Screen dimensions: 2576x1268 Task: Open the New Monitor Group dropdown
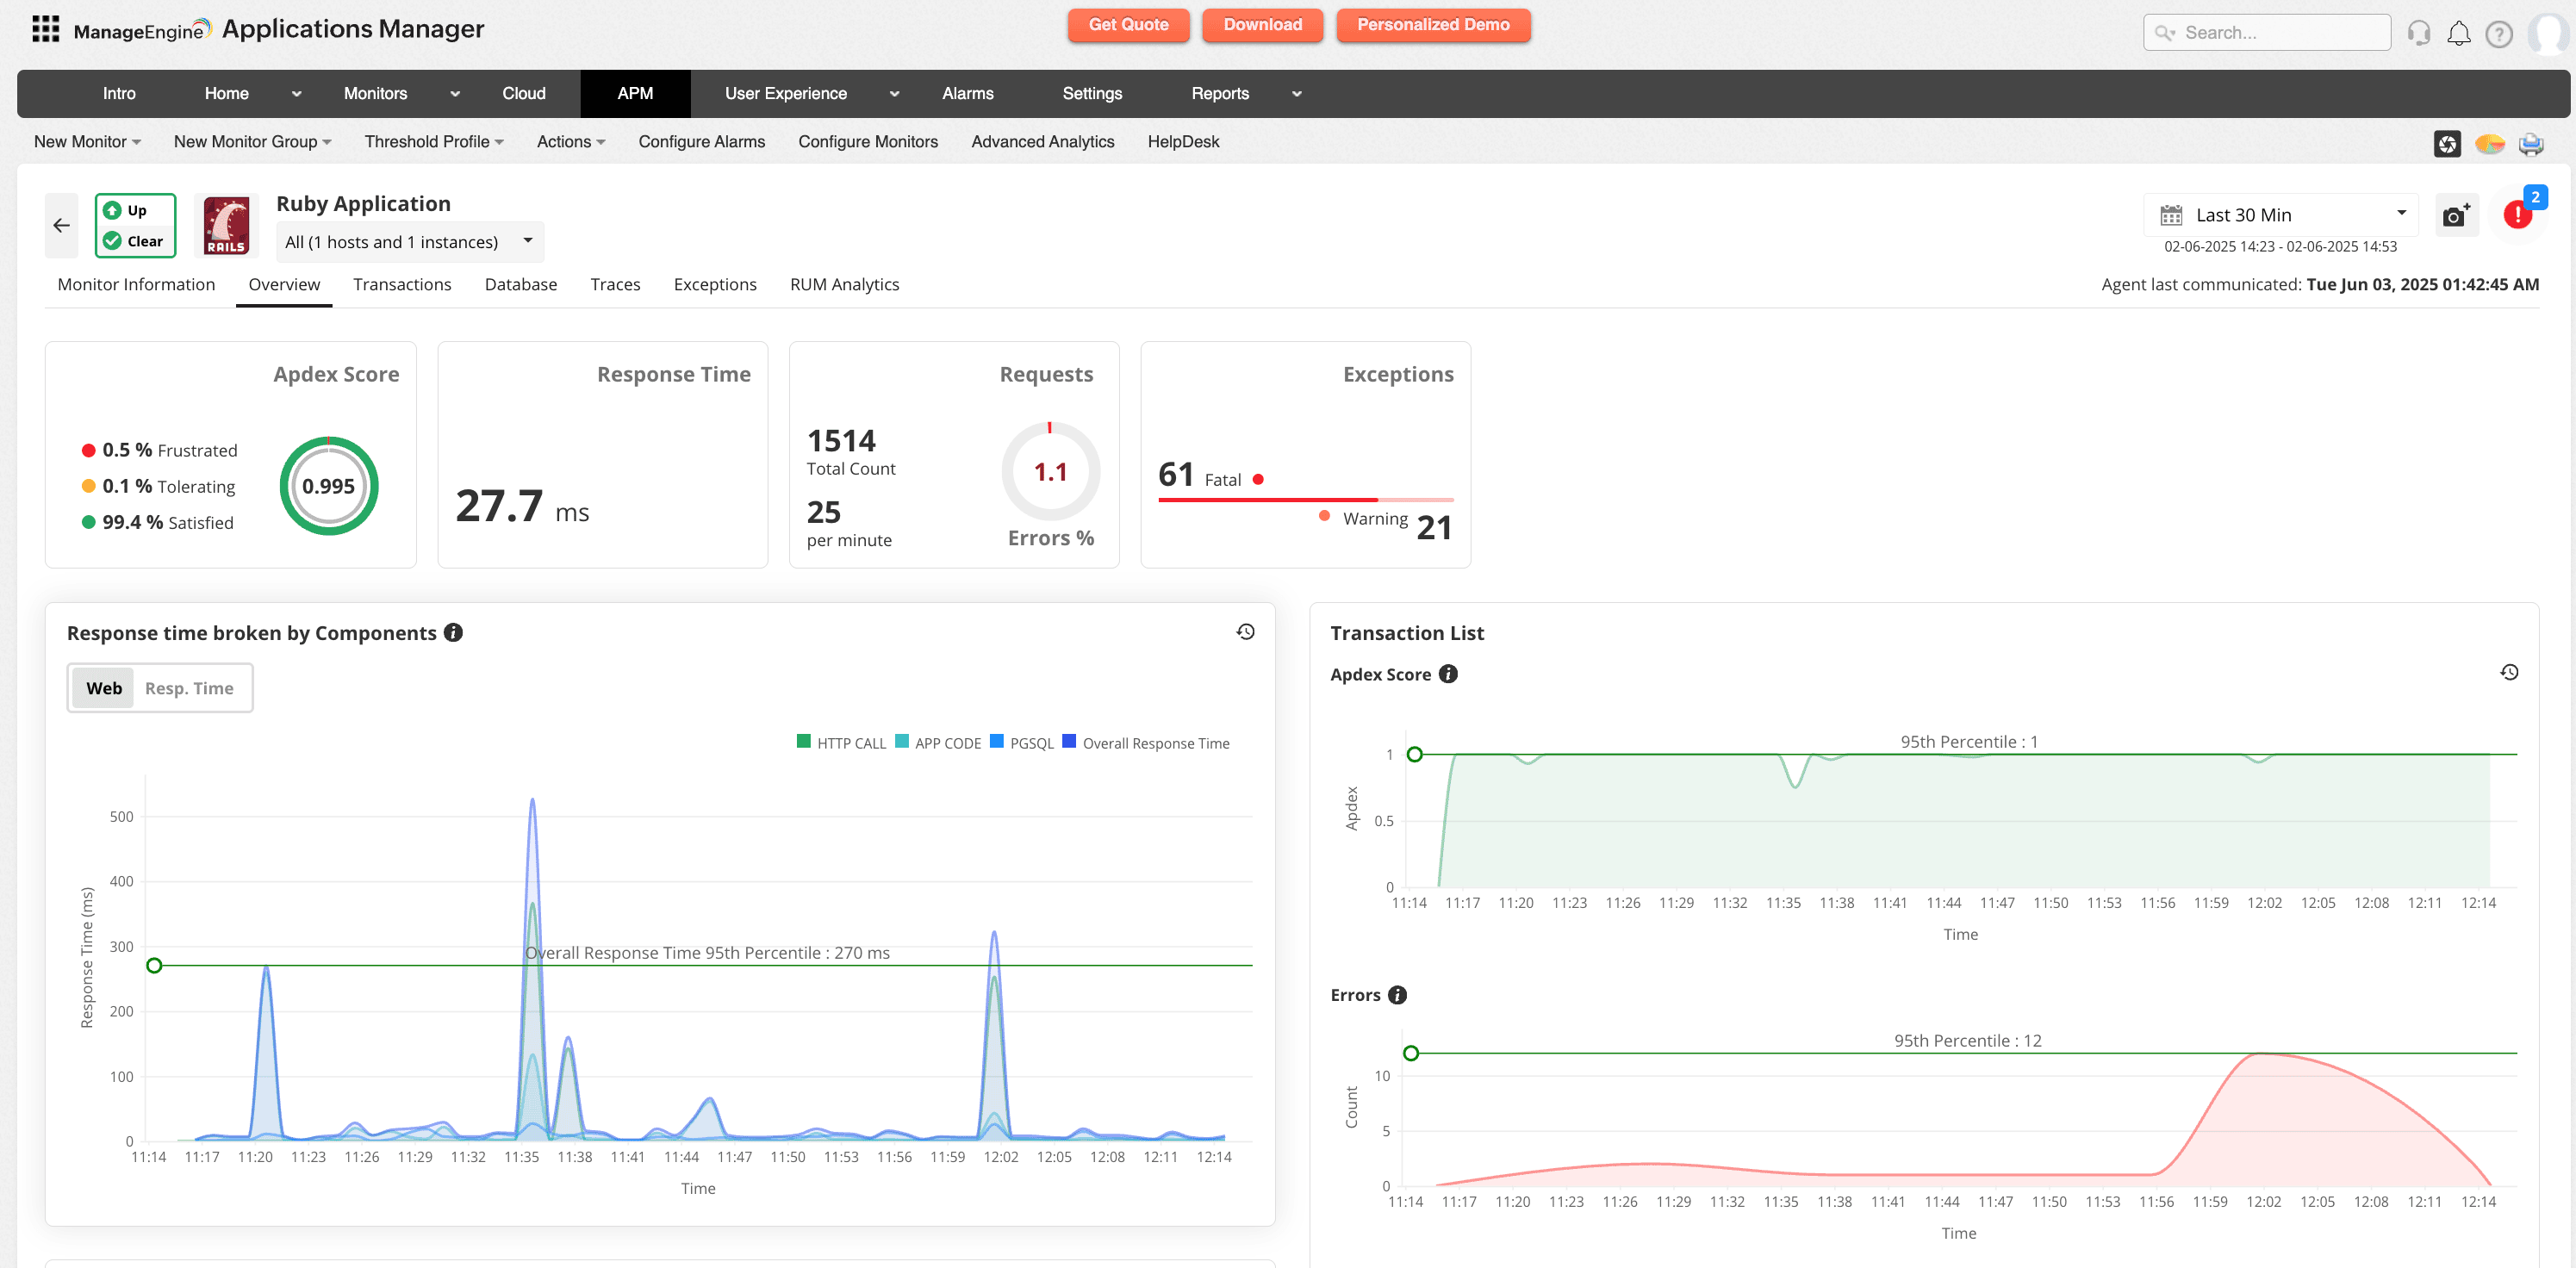point(252,142)
